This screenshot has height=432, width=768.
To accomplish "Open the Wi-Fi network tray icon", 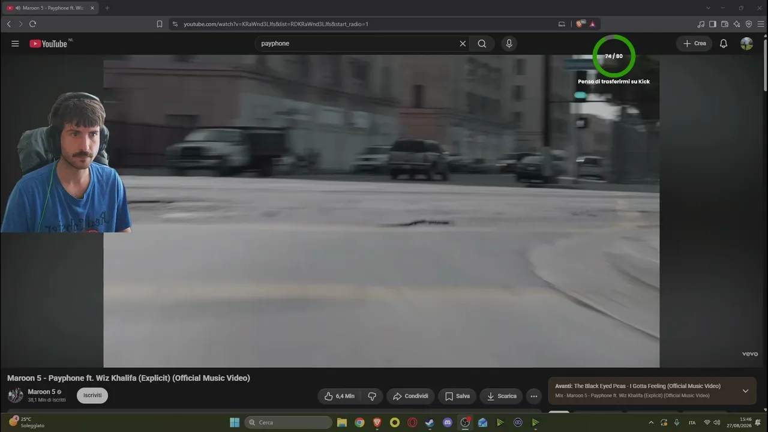I will click(707, 422).
